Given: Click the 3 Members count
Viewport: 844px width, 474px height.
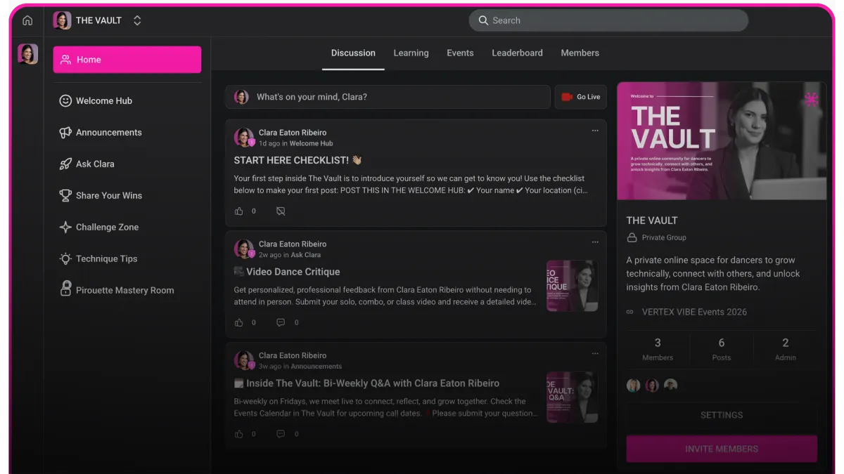Looking at the screenshot, I should point(658,348).
